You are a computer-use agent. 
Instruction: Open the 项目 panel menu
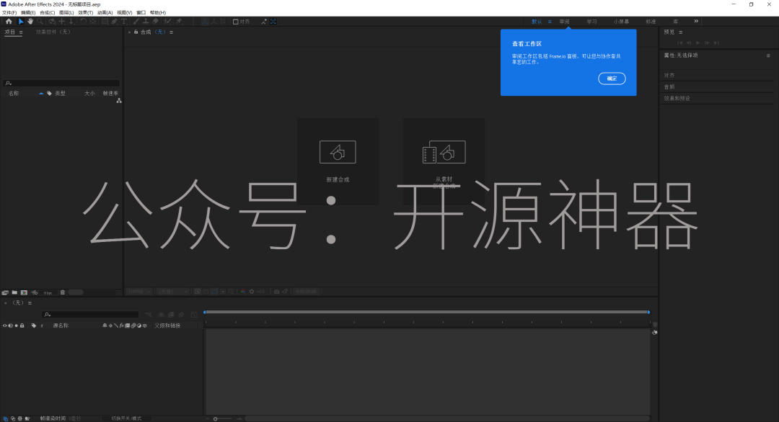coord(21,32)
